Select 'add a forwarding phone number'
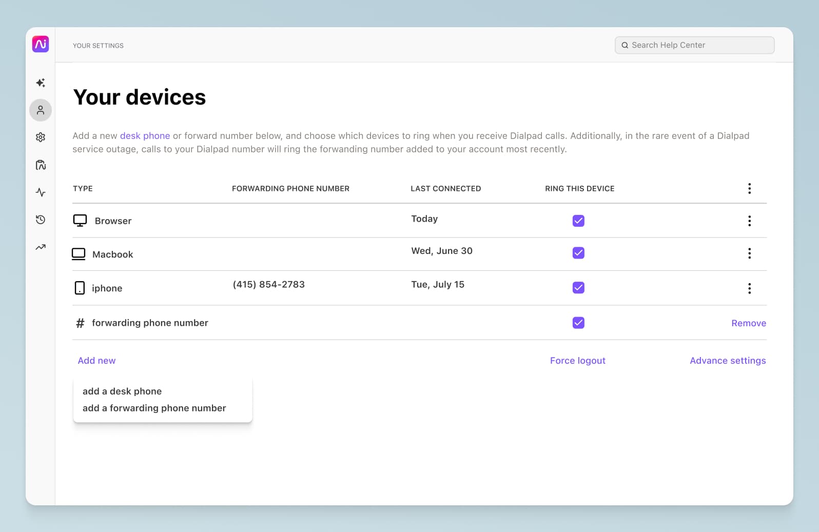The image size is (819, 532). [154, 408]
